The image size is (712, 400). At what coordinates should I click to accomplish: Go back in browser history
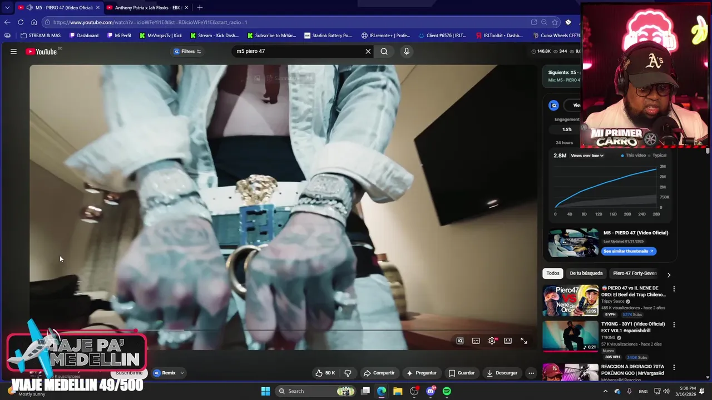point(7,22)
